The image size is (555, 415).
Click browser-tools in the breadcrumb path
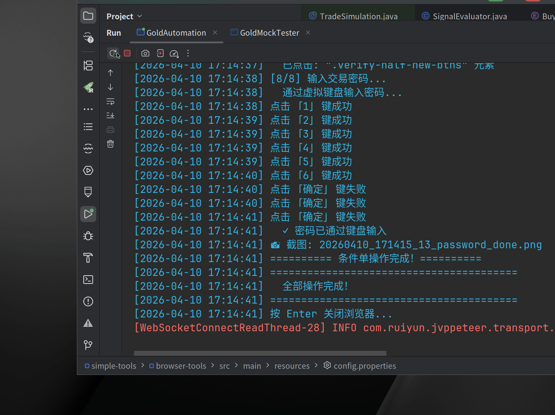pyautogui.click(x=181, y=366)
